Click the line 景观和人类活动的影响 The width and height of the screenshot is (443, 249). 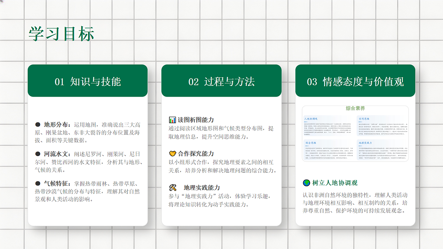[64, 200]
